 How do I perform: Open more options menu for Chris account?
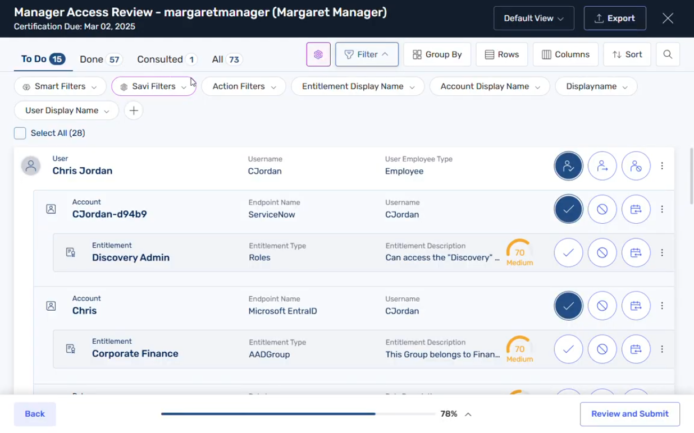(662, 306)
